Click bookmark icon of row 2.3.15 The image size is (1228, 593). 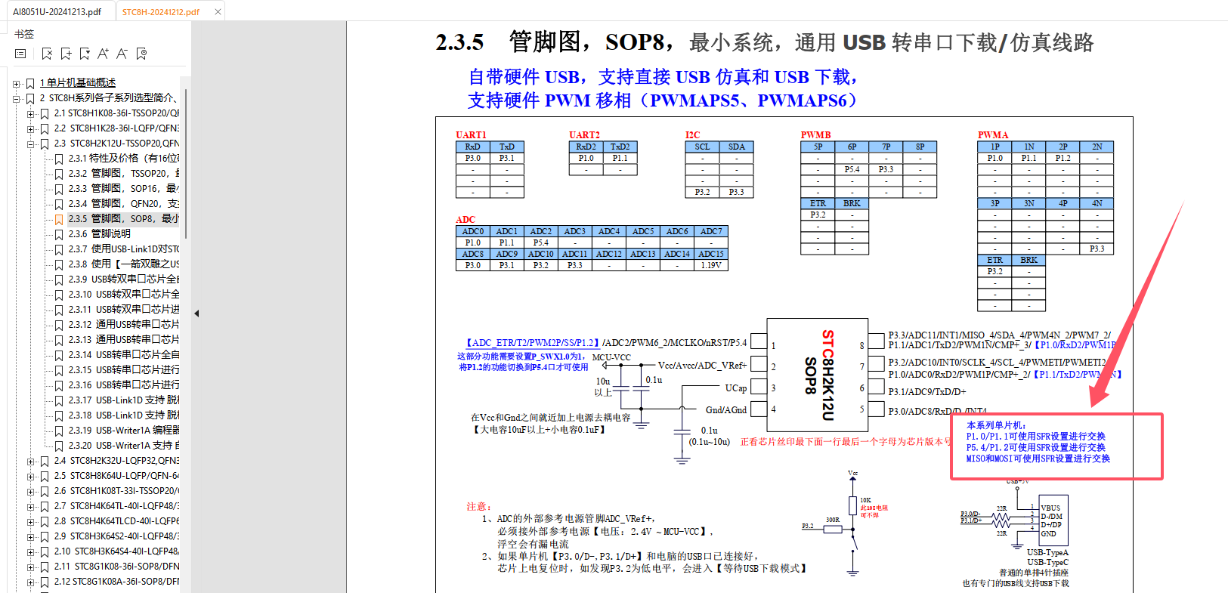point(59,370)
